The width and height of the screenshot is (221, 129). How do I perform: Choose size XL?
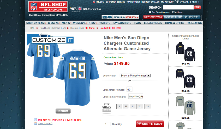pos(140,106)
